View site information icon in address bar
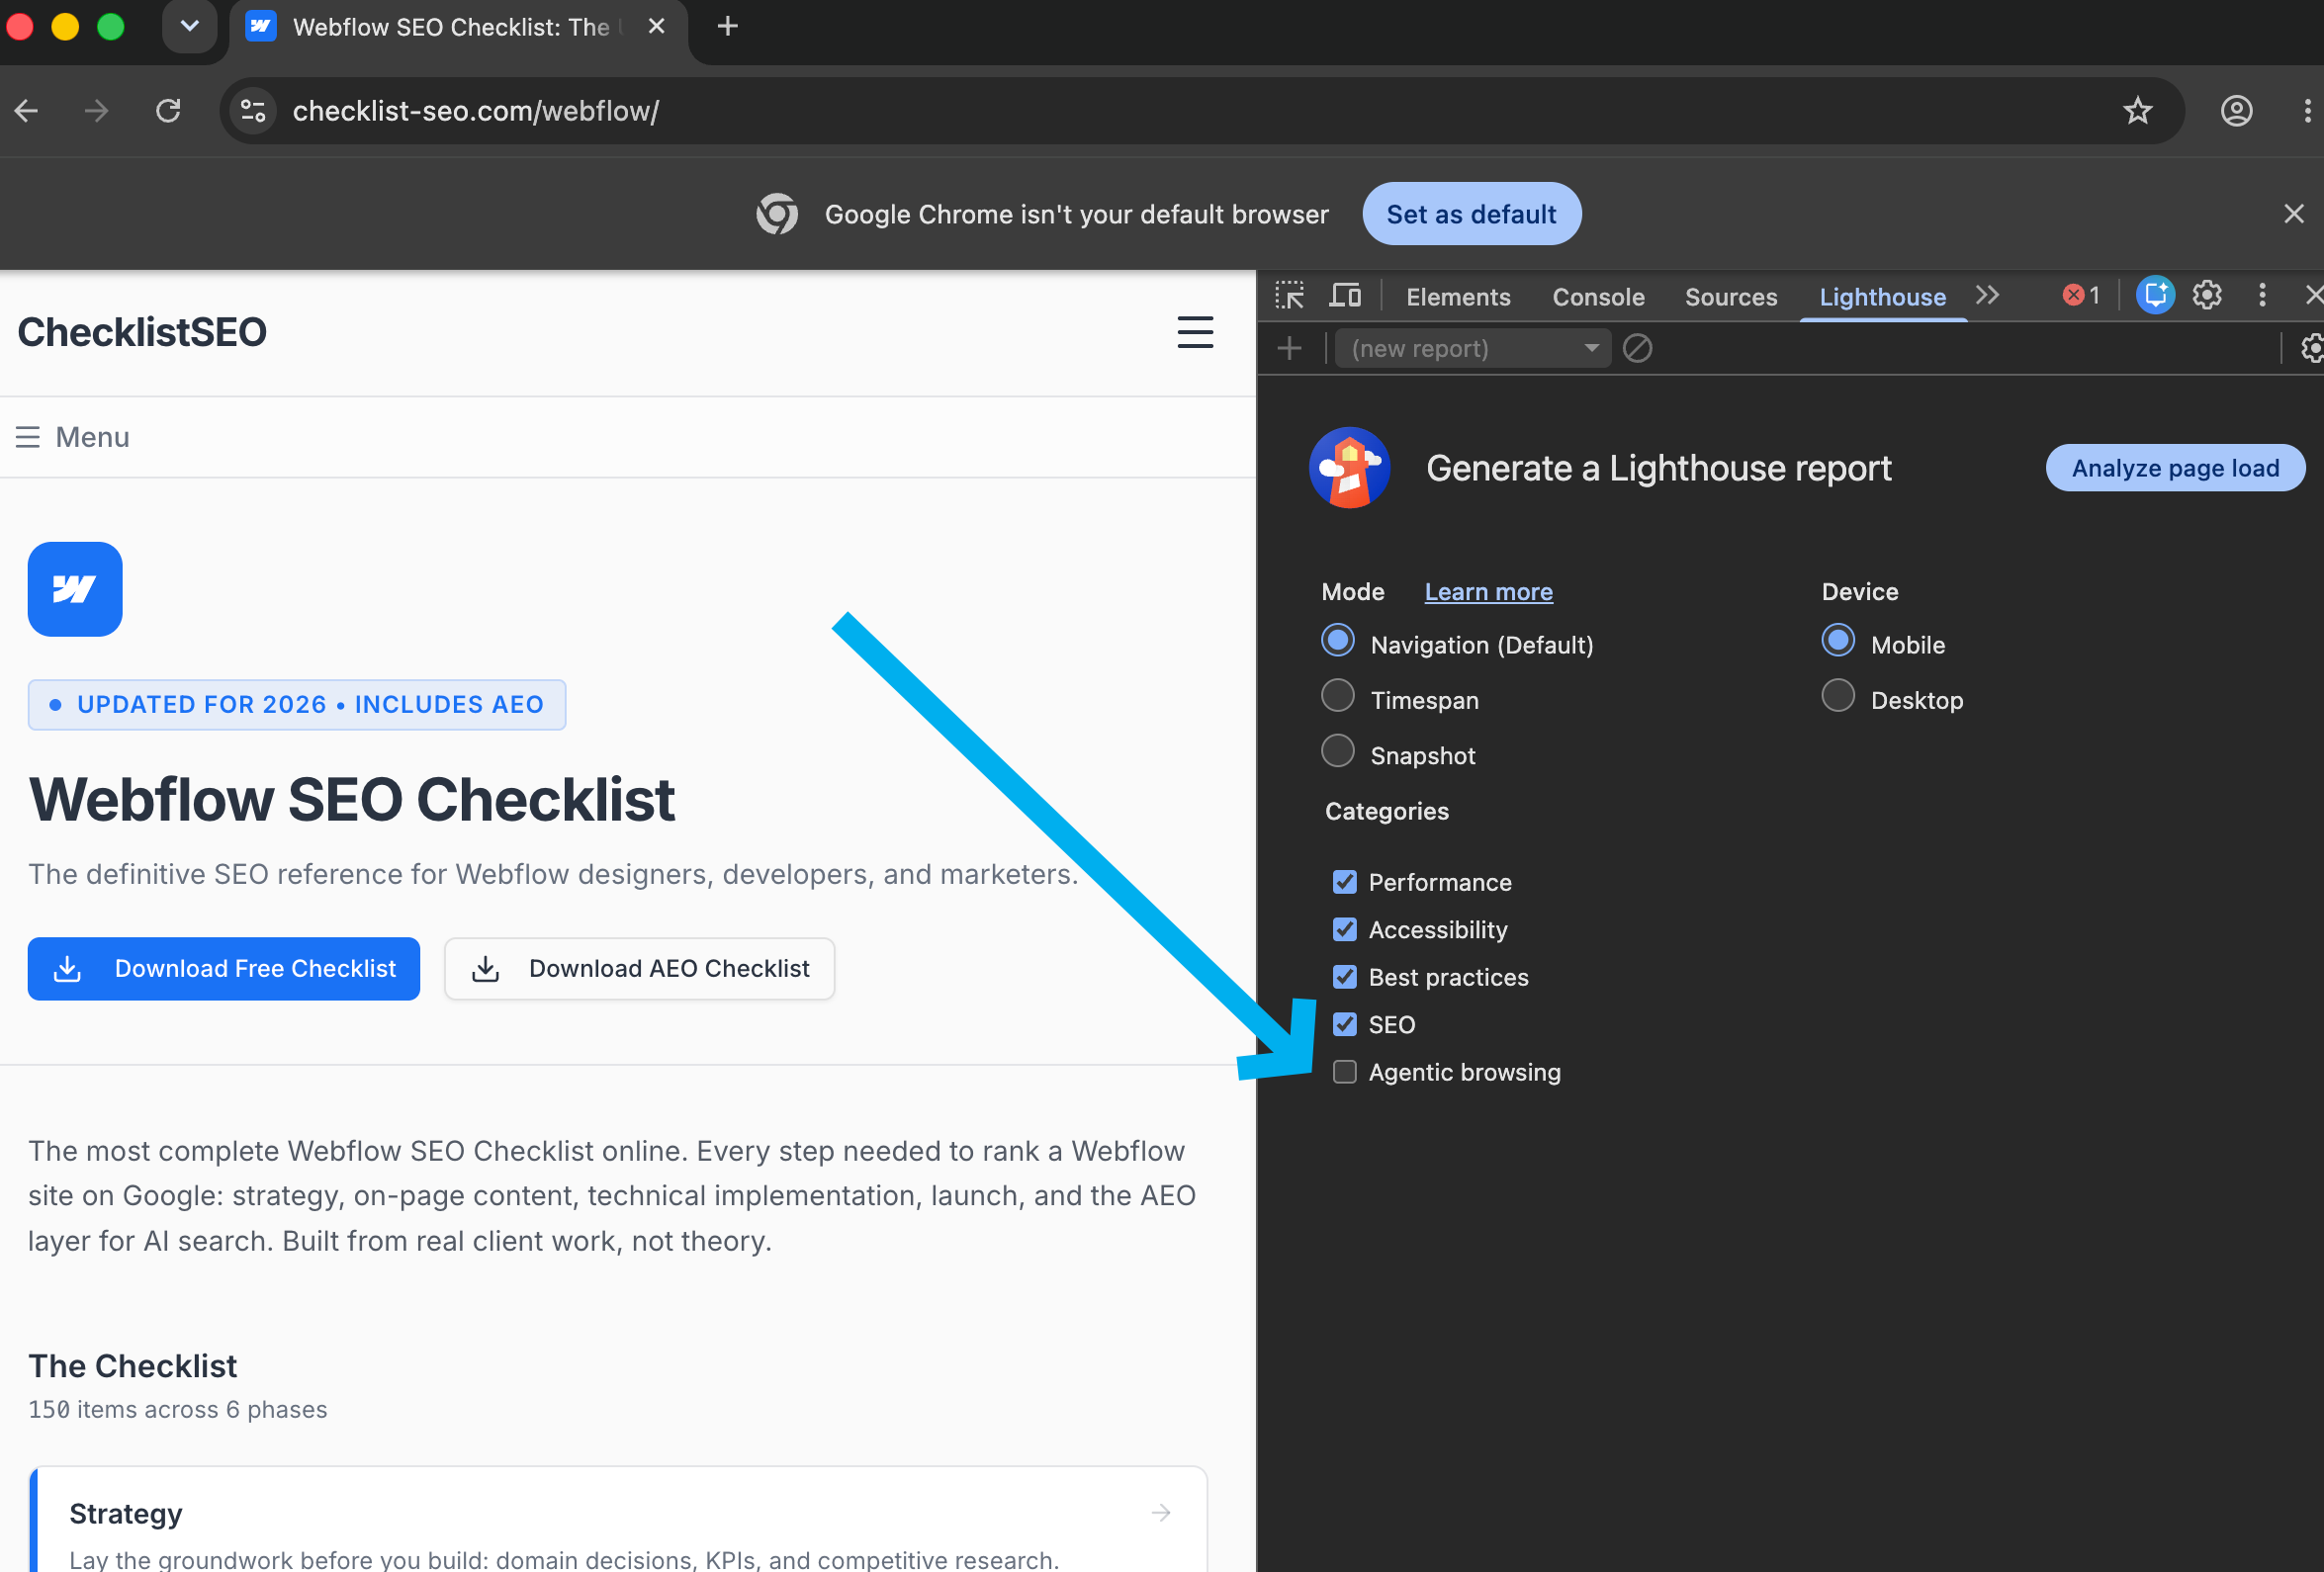The width and height of the screenshot is (2324, 1572). (x=254, y=111)
